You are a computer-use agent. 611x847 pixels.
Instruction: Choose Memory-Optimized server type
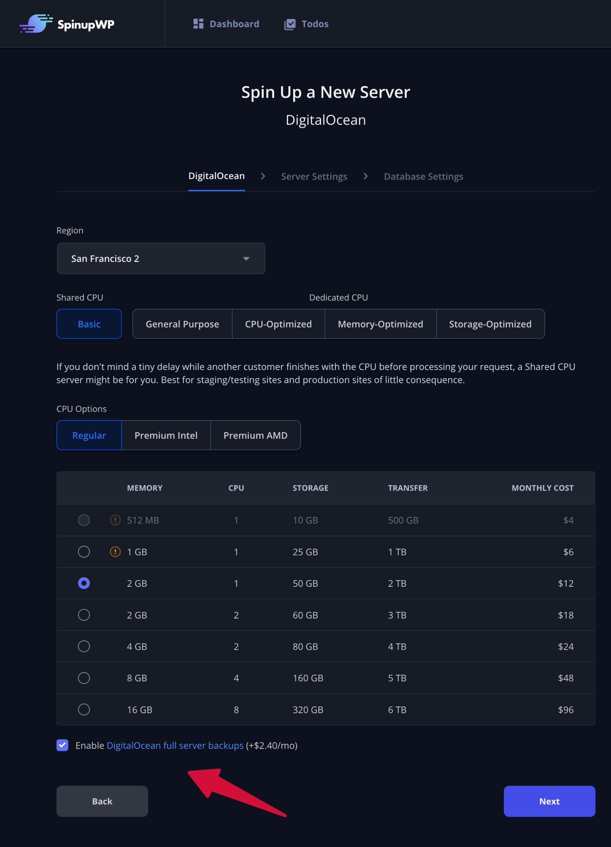pos(380,324)
